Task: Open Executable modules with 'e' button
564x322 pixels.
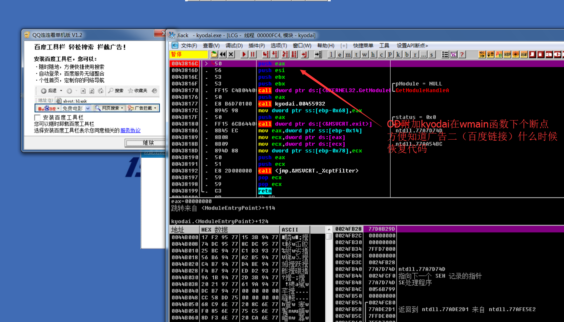Action: 339,54
